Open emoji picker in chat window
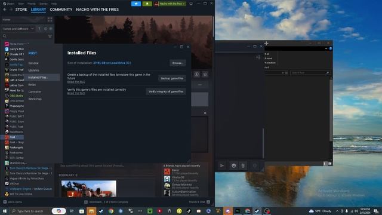382x215 pixels. point(233,165)
